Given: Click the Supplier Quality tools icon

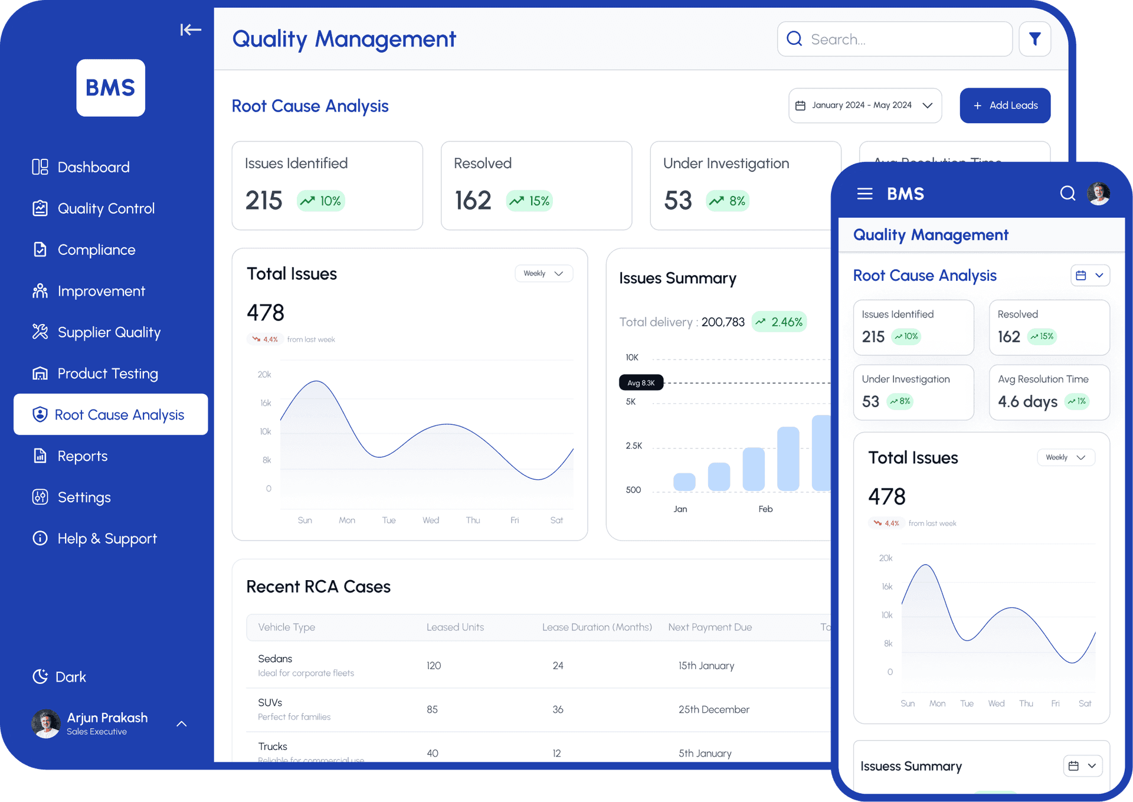Looking at the screenshot, I should tap(40, 332).
